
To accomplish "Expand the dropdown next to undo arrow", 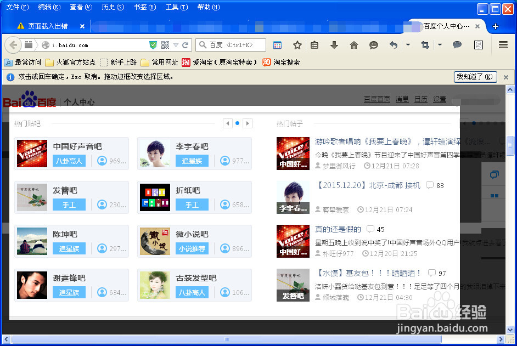I will pos(408,45).
